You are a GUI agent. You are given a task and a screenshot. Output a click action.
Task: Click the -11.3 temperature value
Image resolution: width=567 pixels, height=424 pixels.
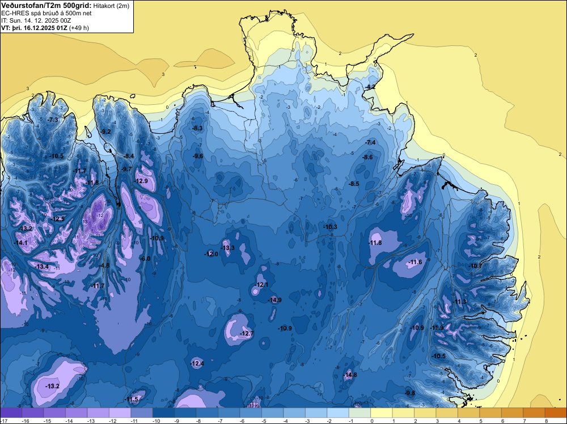[x=460, y=302]
